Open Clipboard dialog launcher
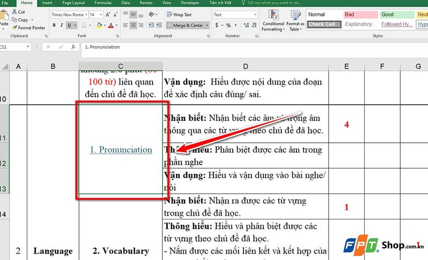 (46, 36)
